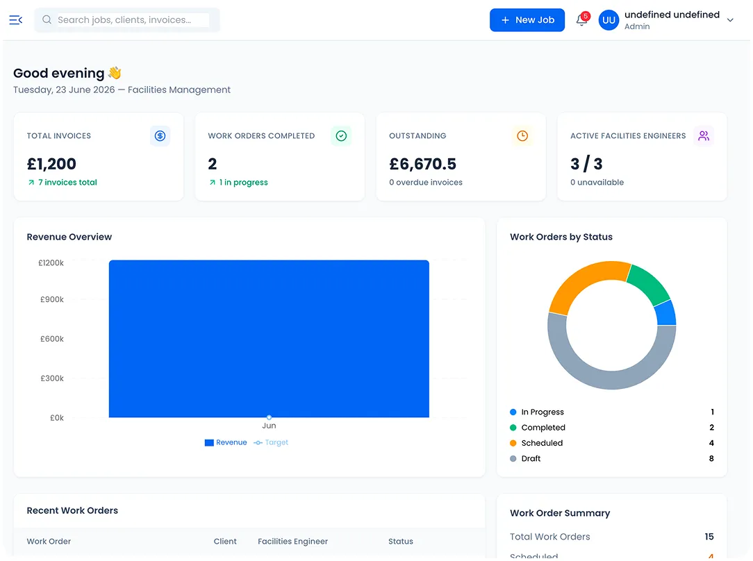Click the arrow next to 7 invoices total

click(31, 183)
